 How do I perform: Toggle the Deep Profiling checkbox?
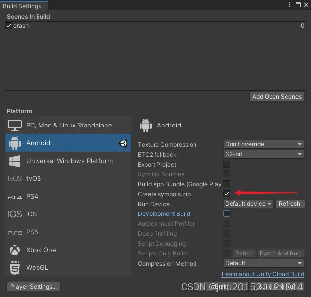227,233
